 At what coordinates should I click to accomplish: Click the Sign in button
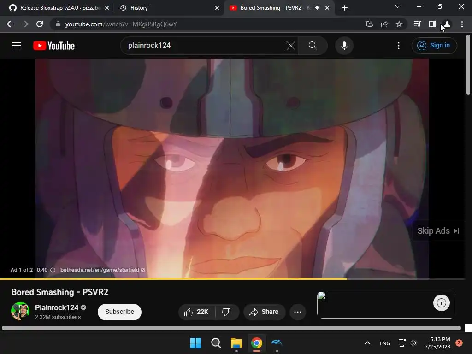(x=434, y=46)
